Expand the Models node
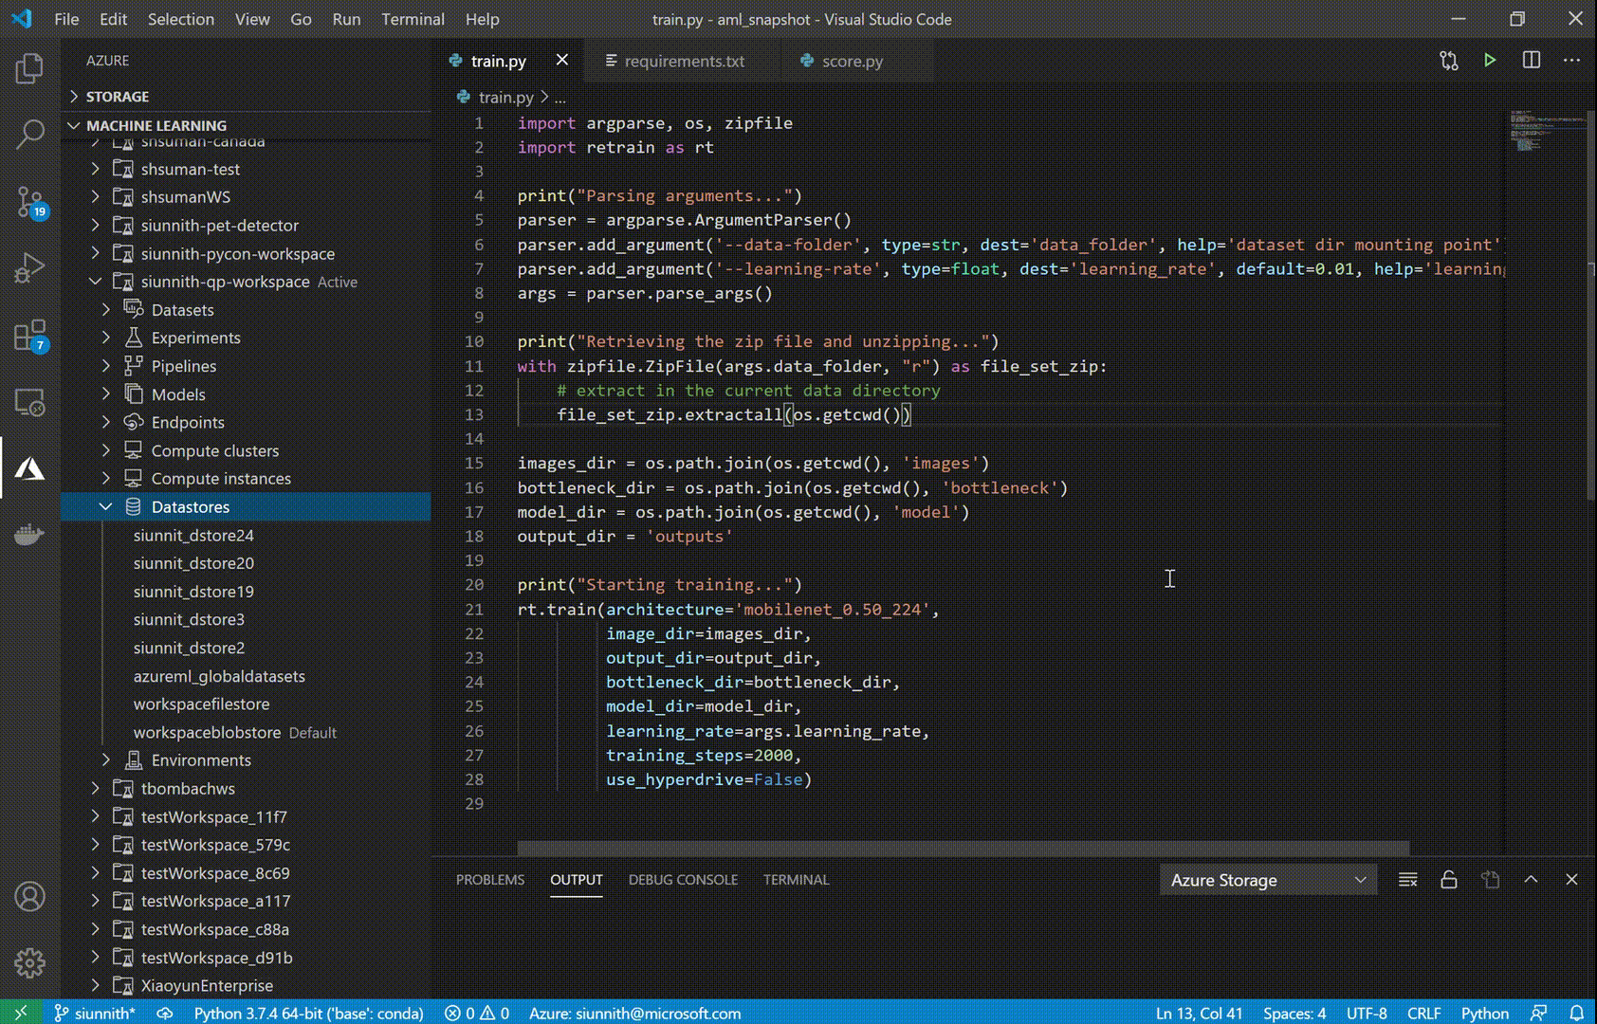The height and width of the screenshot is (1024, 1597). 106,394
